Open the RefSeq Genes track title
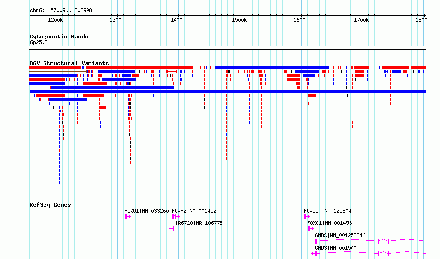The width and height of the screenshot is (440, 259). click(x=50, y=205)
